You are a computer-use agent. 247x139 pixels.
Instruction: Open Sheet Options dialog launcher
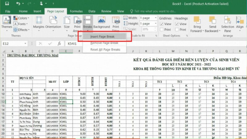point(187,36)
